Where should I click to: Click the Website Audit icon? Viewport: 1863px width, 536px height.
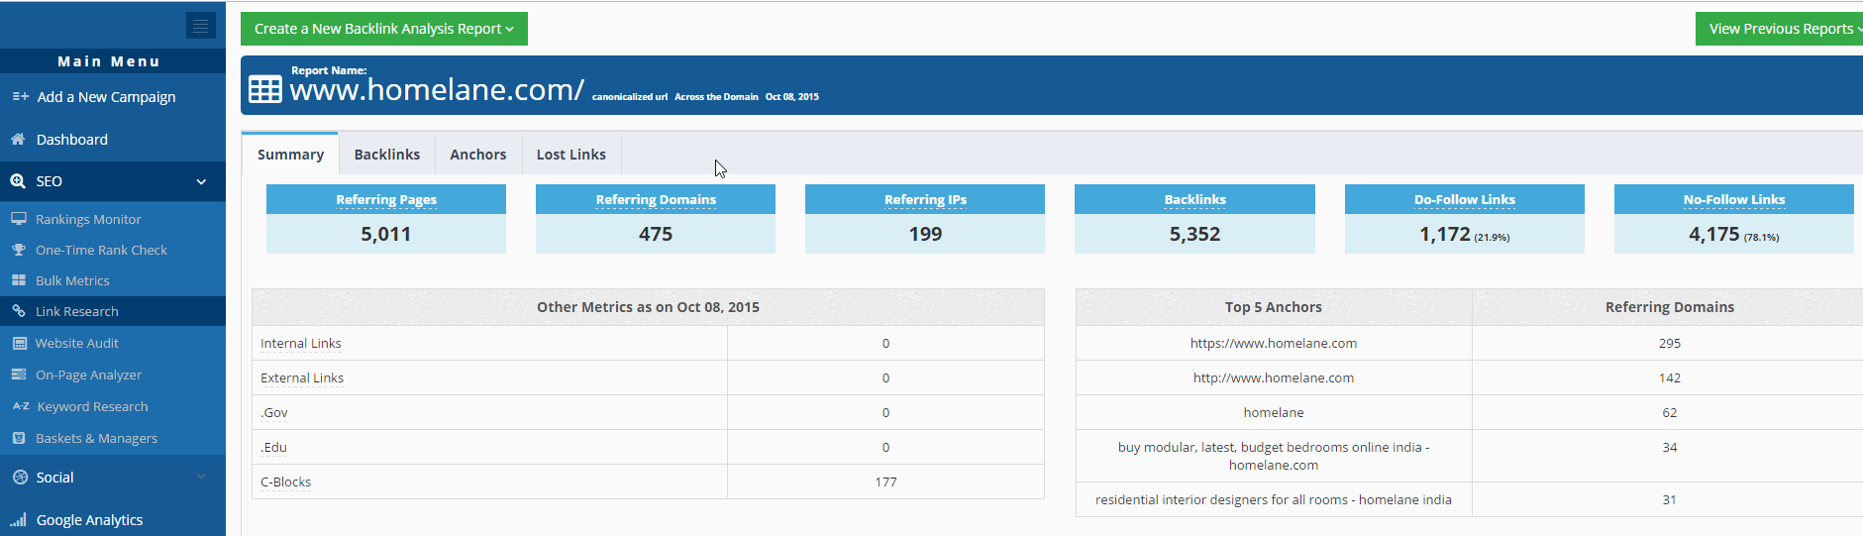point(19,343)
